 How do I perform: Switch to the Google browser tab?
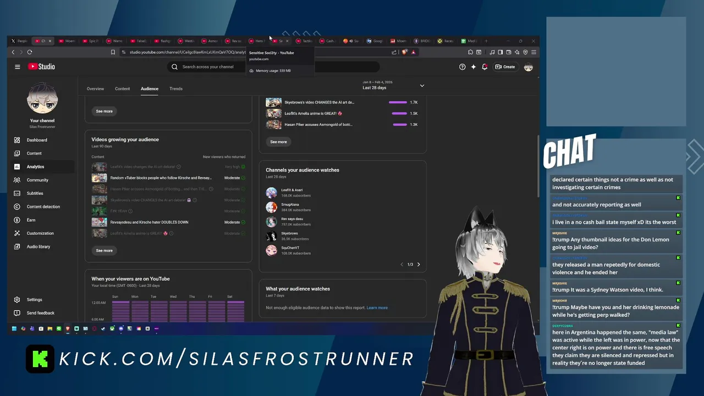[375, 41]
